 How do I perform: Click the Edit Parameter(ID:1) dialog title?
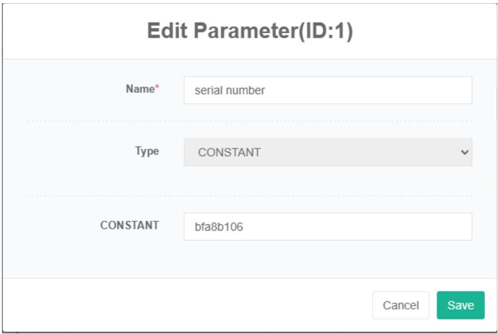point(250,31)
